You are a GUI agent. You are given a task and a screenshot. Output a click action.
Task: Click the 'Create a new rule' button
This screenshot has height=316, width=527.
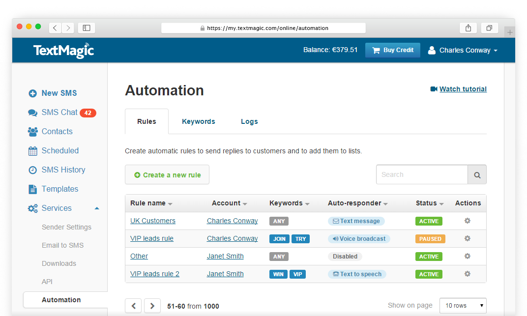pos(167,174)
